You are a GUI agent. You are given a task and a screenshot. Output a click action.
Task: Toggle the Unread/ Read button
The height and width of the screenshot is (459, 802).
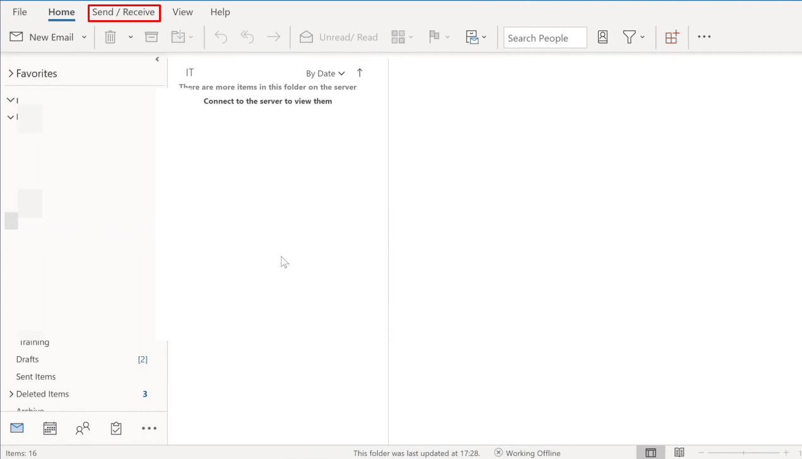(x=338, y=37)
